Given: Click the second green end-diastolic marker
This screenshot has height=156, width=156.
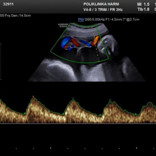Looking at the screenshot, I should [63, 114].
